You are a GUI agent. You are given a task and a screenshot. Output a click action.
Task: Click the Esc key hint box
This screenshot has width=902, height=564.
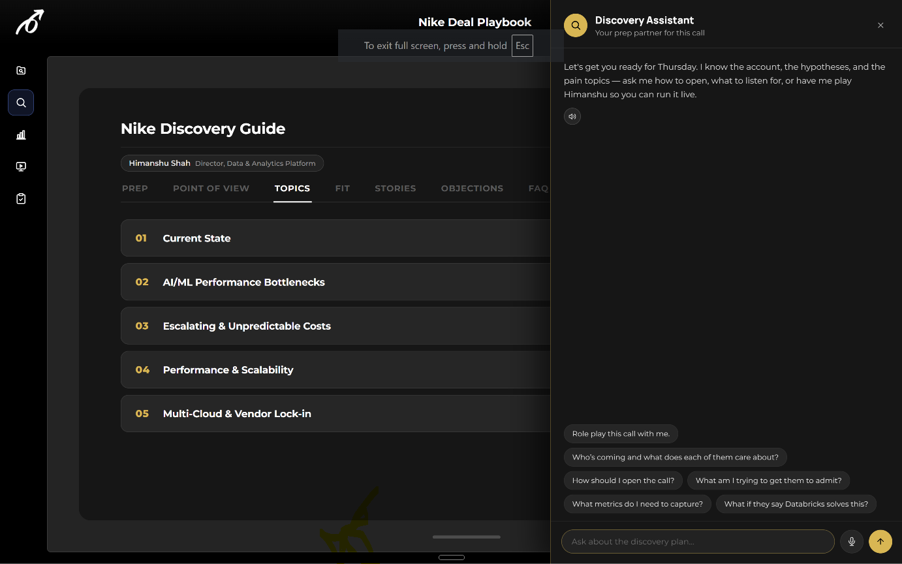(x=522, y=46)
